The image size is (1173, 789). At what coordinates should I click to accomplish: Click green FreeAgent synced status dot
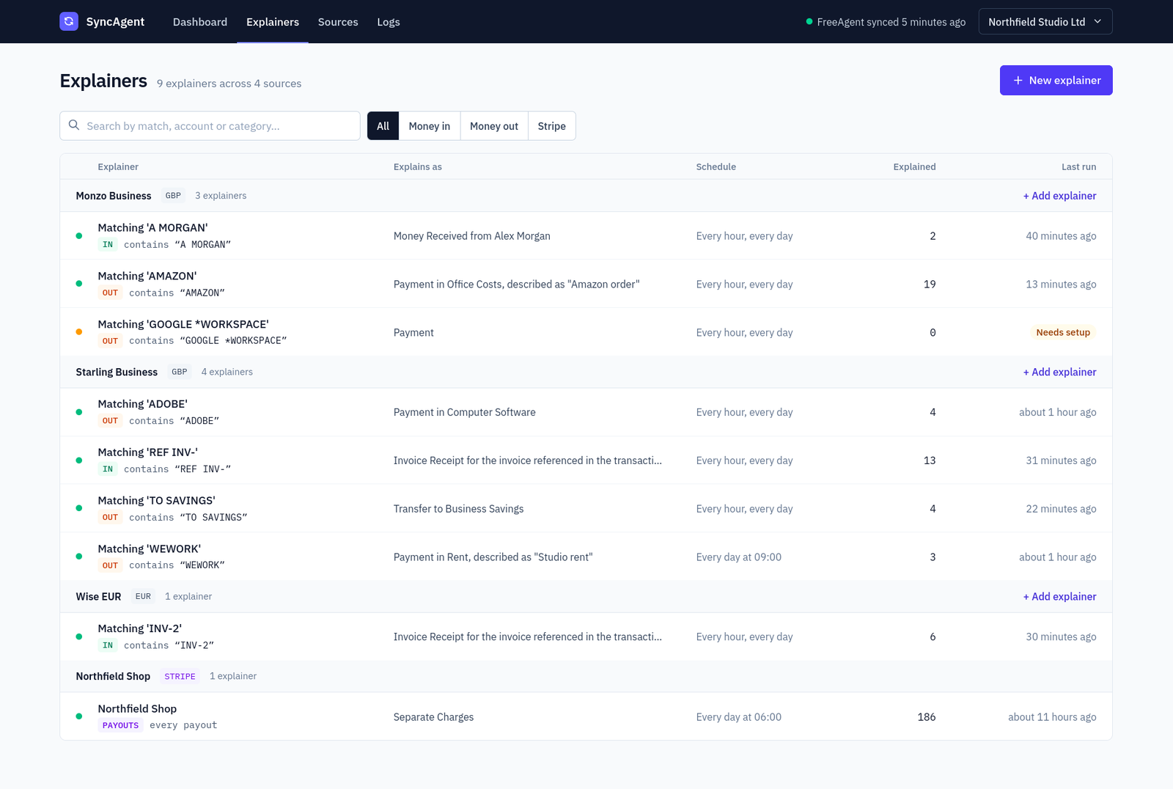point(809,22)
